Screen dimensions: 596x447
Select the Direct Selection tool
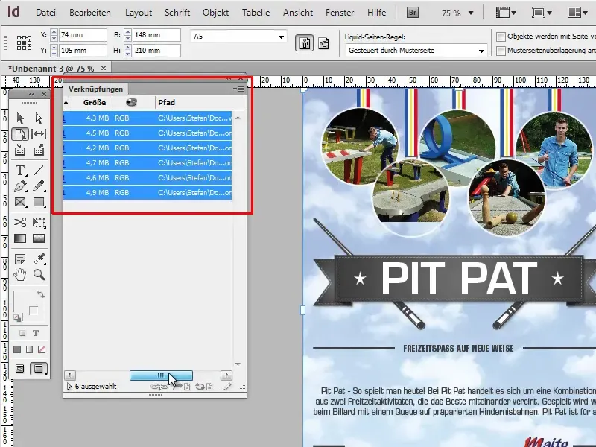point(38,118)
